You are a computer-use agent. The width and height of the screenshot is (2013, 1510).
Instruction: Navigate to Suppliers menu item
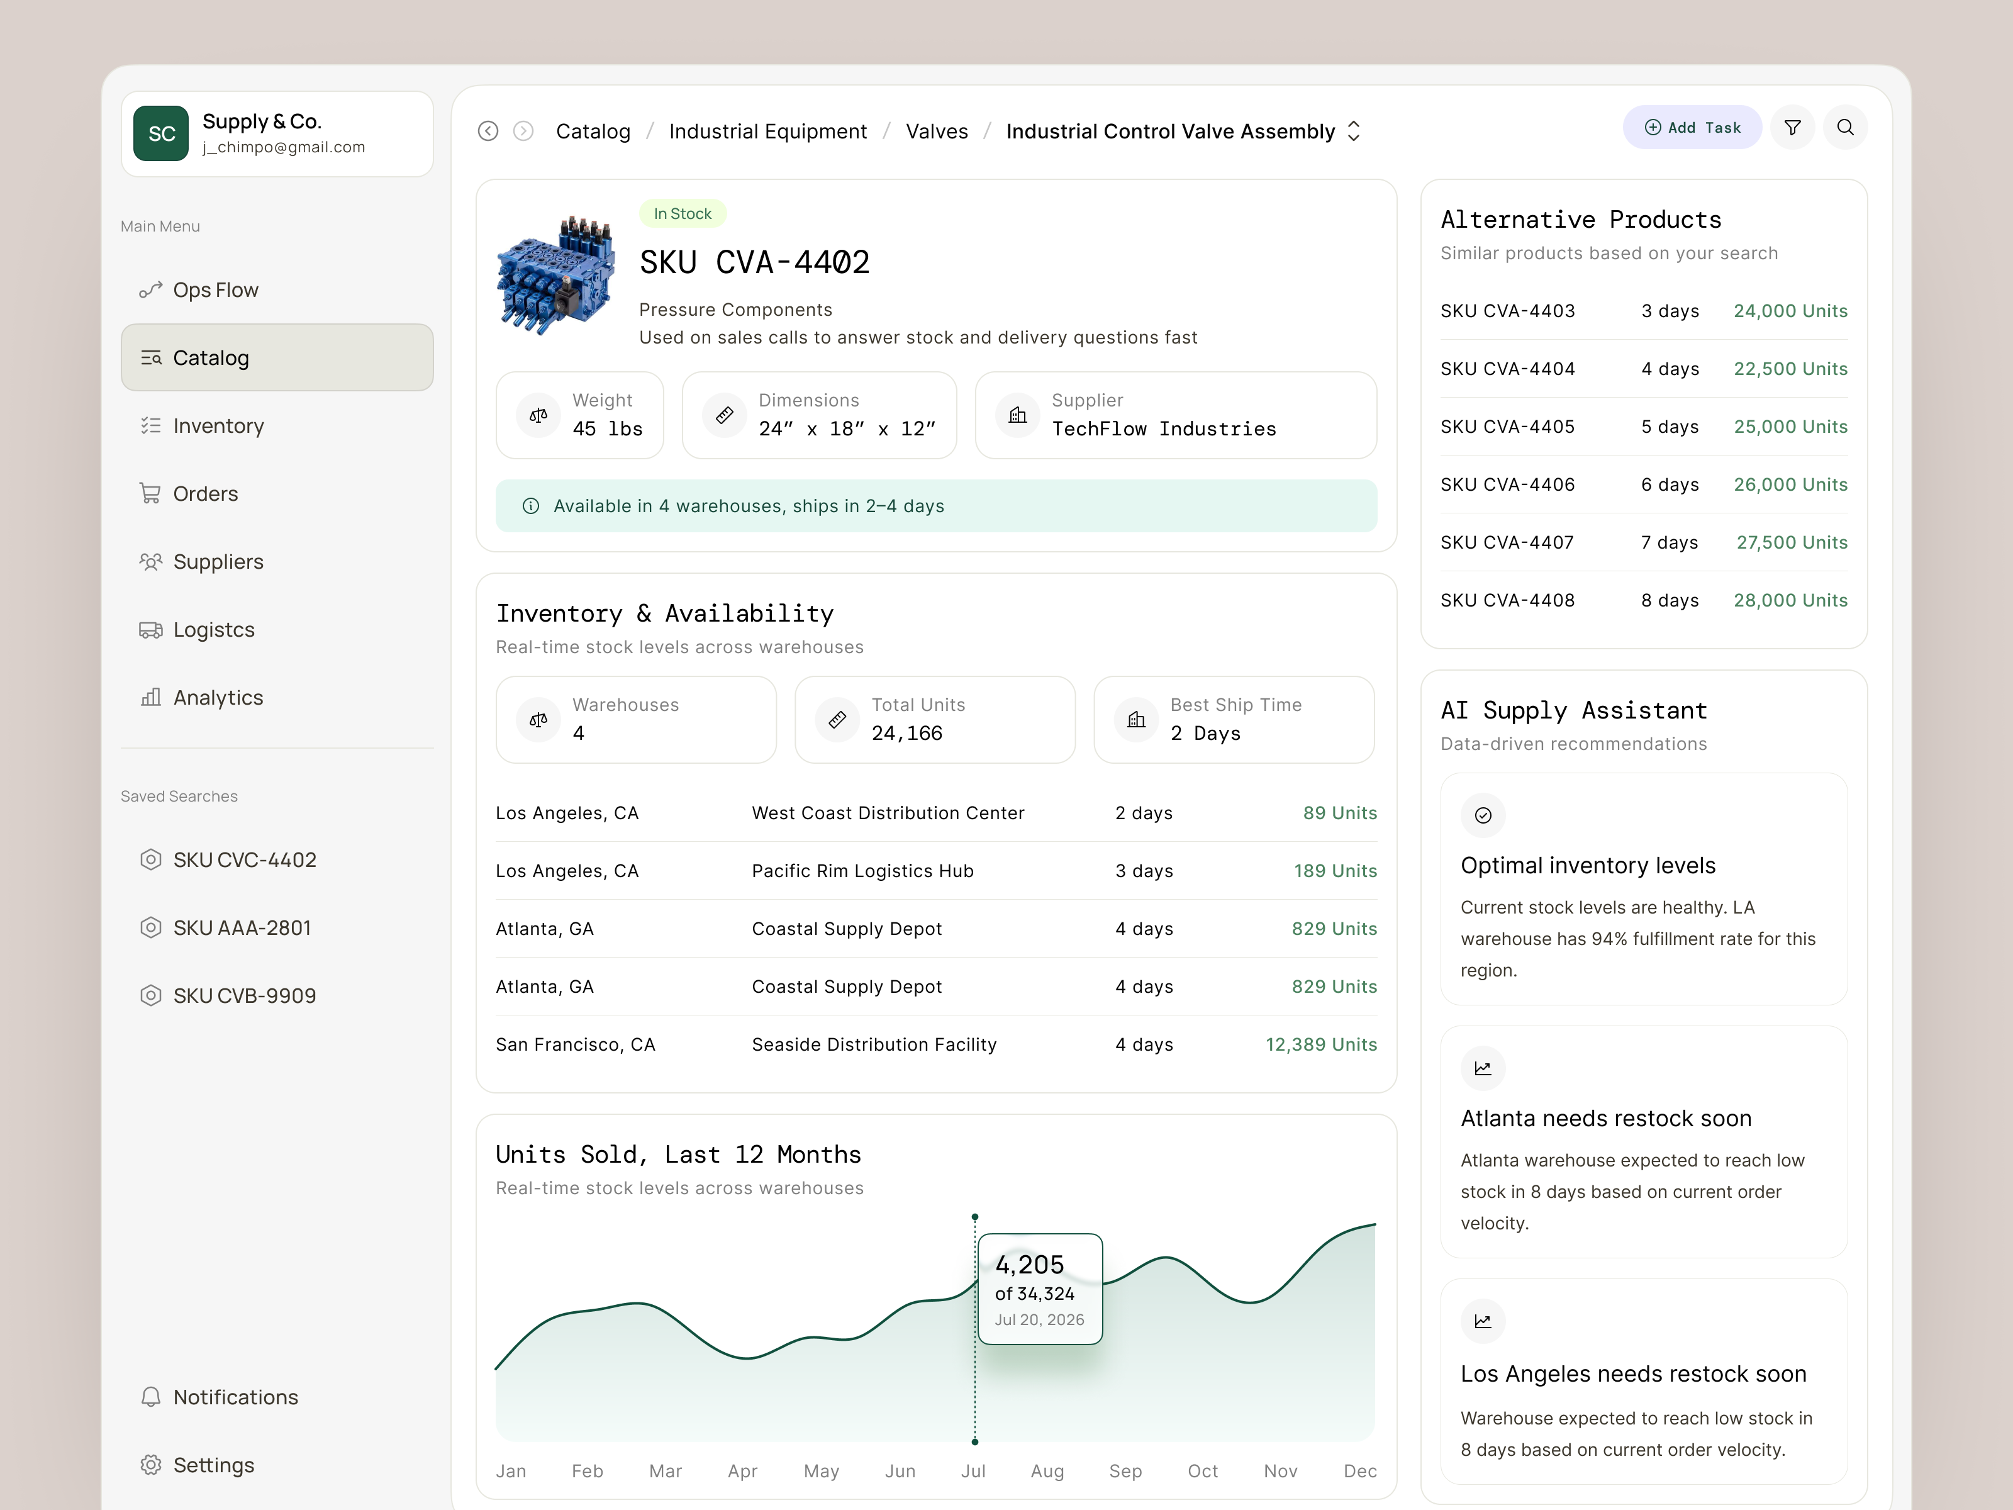coord(277,562)
